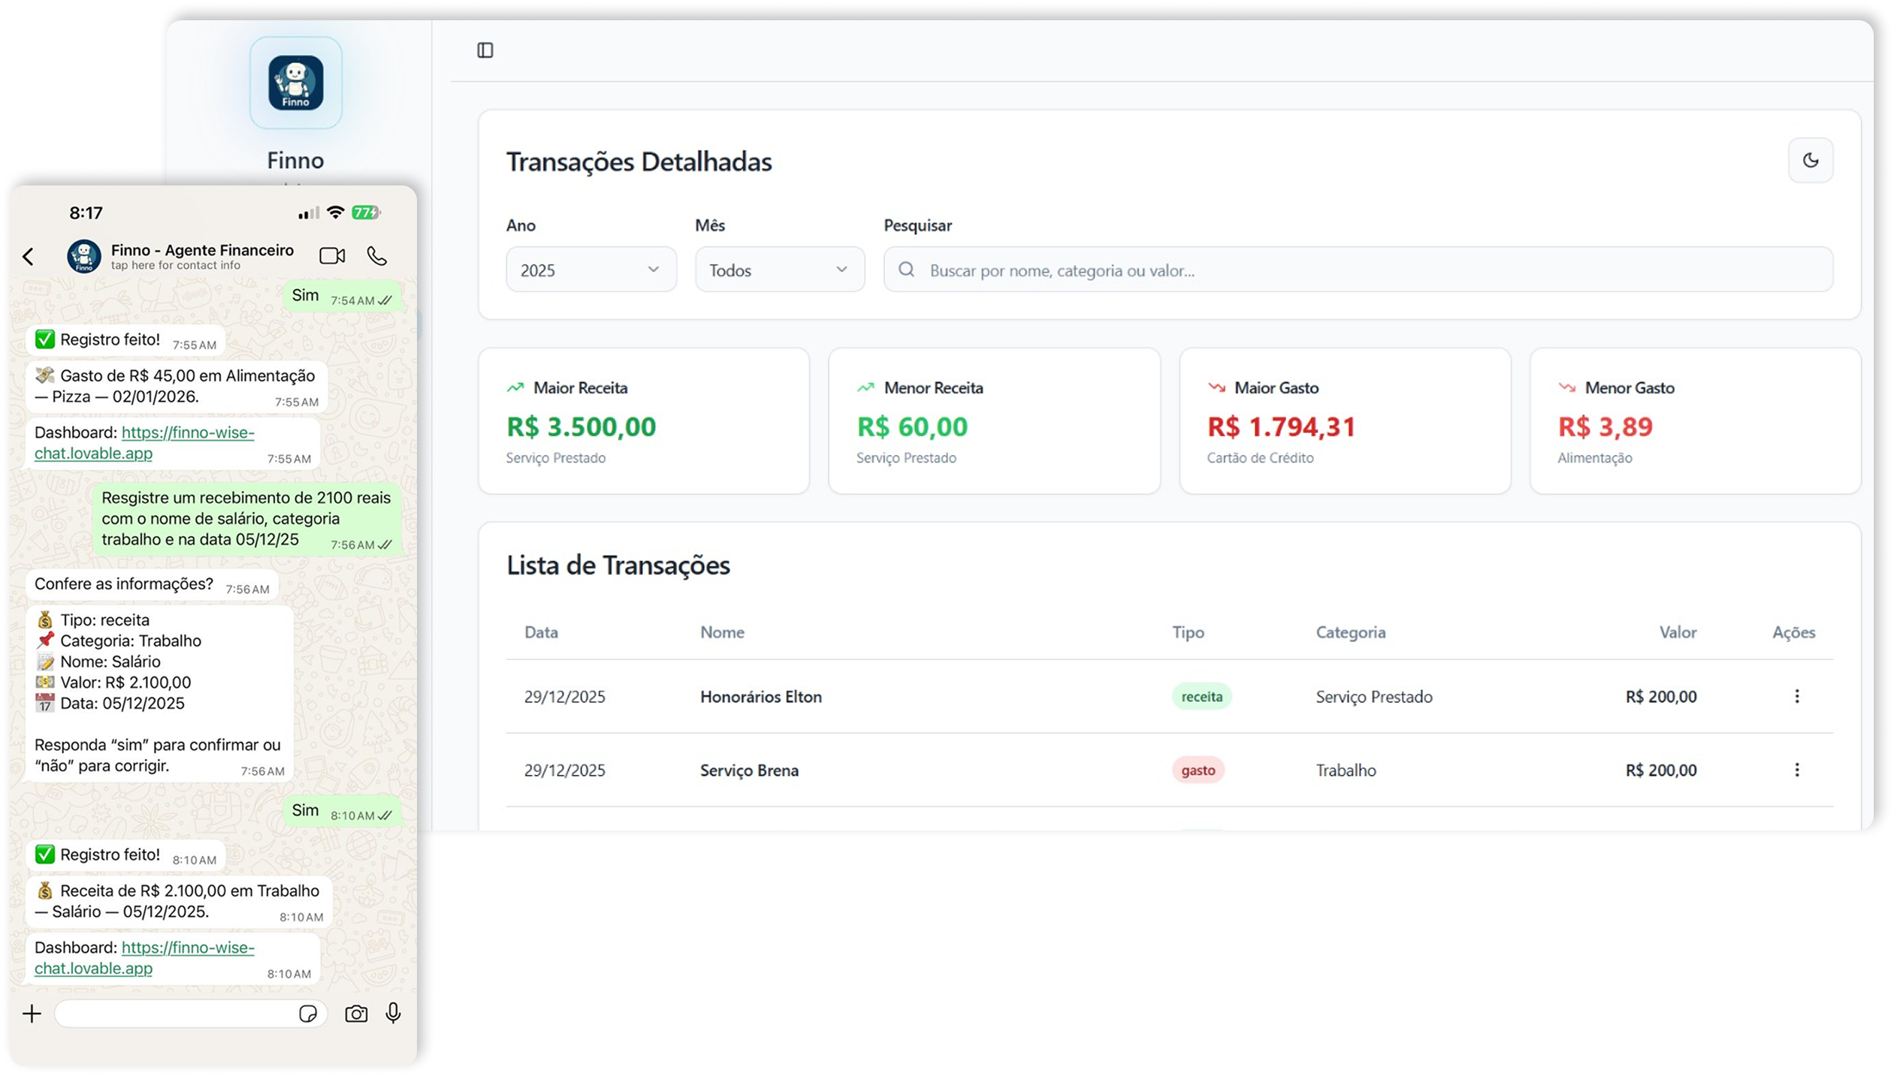
Task: Toggle the sidebar panel icon
Action: tap(485, 50)
